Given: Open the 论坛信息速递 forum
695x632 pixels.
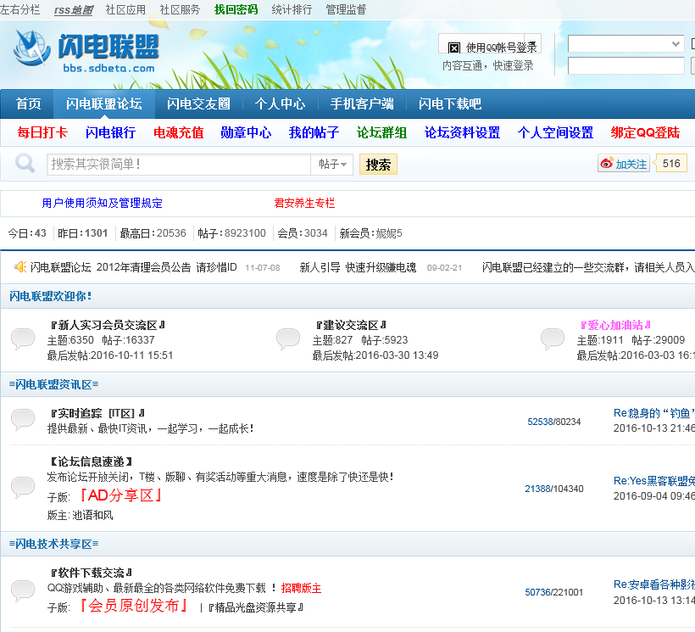Looking at the screenshot, I should (91, 461).
